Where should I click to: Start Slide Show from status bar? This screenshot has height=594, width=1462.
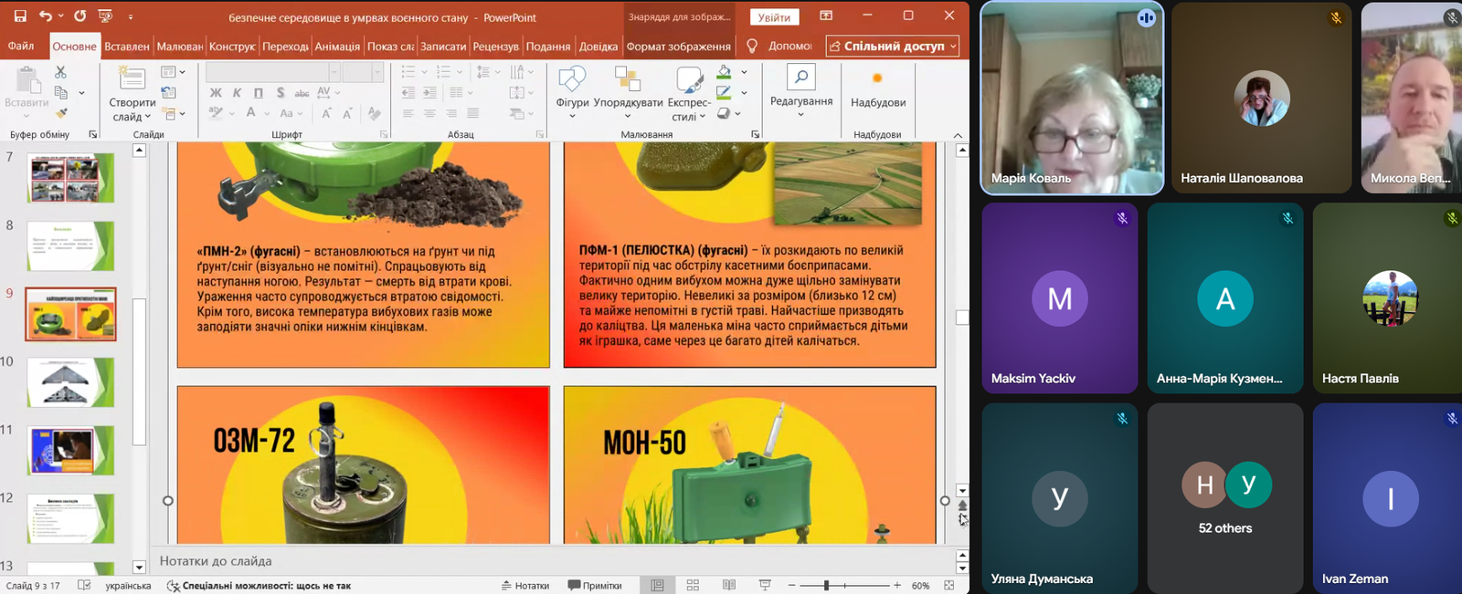click(x=765, y=586)
